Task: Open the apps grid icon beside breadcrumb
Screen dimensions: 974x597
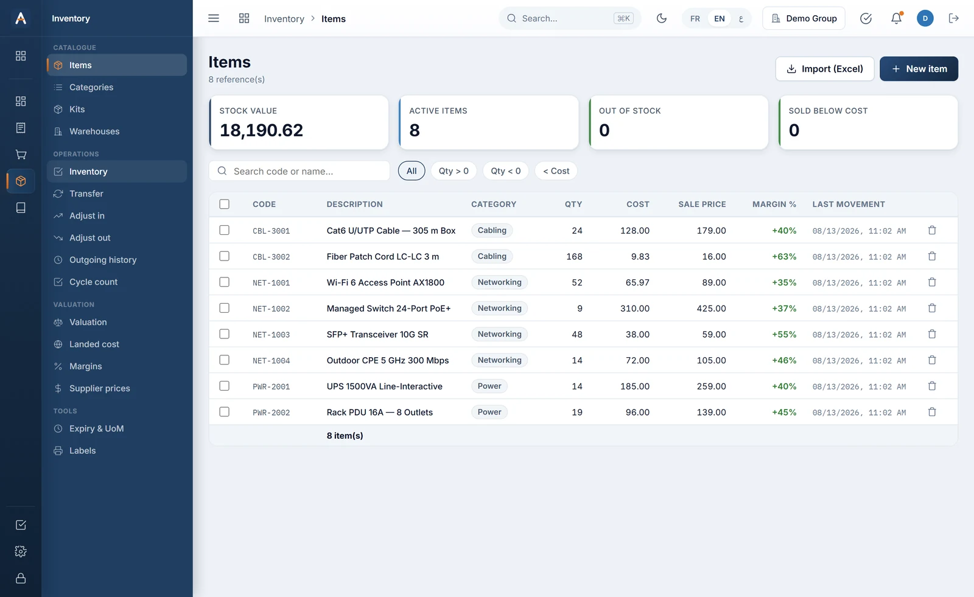Action: point(244,18)
